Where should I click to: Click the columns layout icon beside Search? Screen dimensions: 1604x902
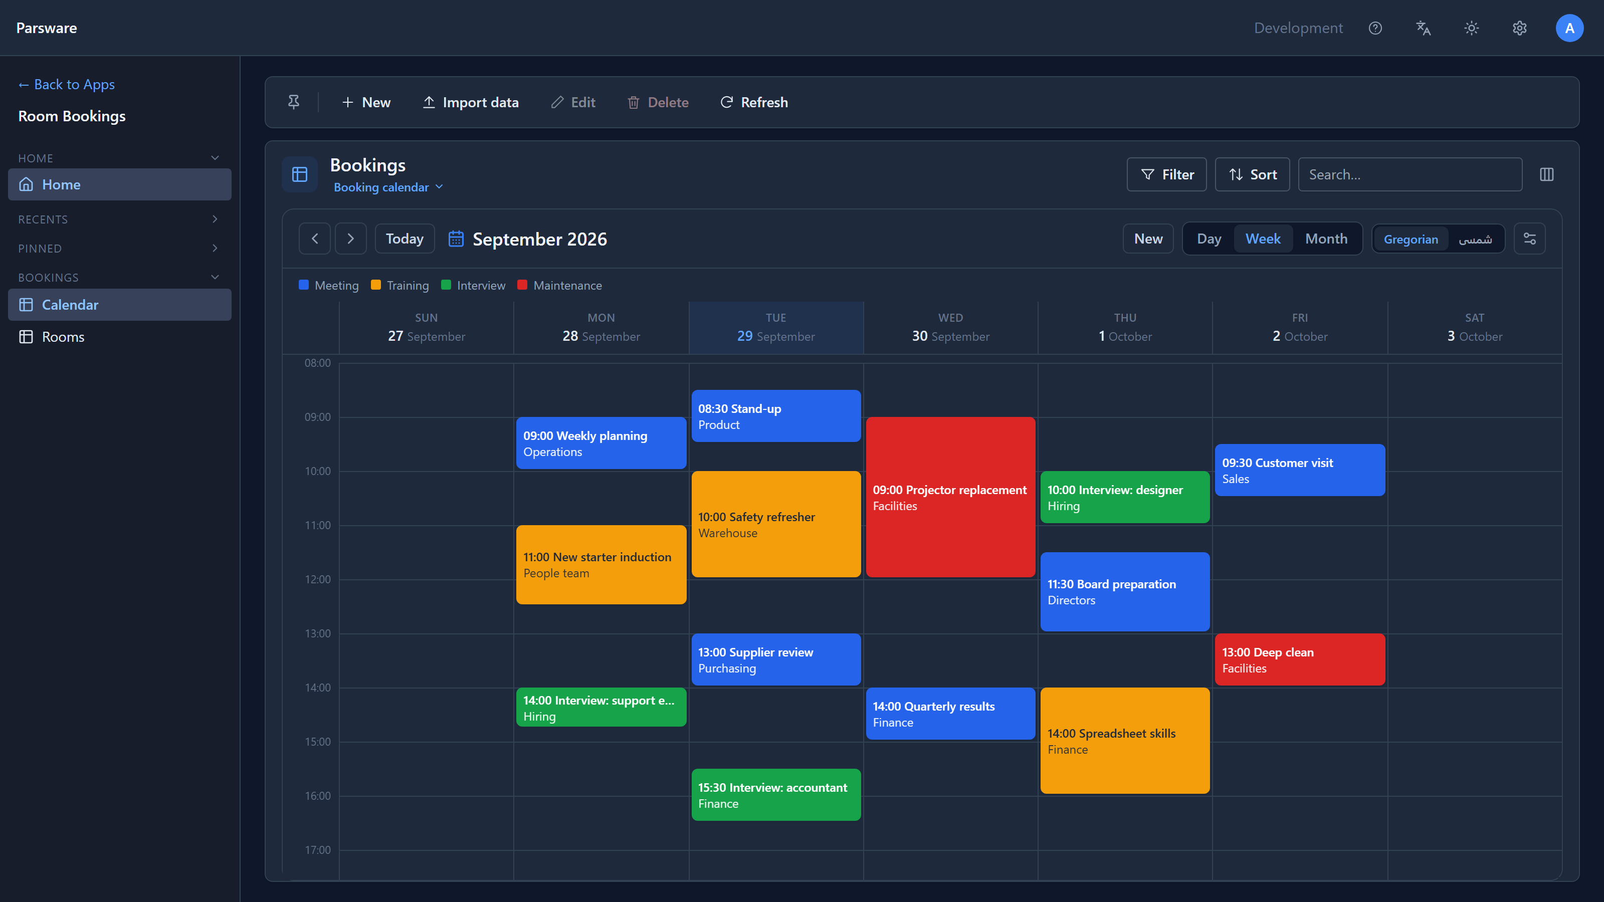pyautogui.click(x=1547, y=174)
